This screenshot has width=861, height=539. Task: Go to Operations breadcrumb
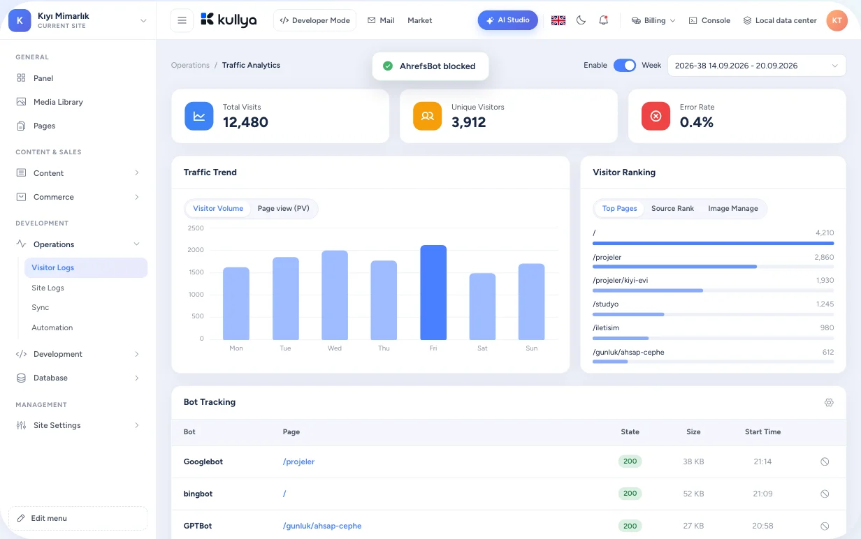point(190,65)
